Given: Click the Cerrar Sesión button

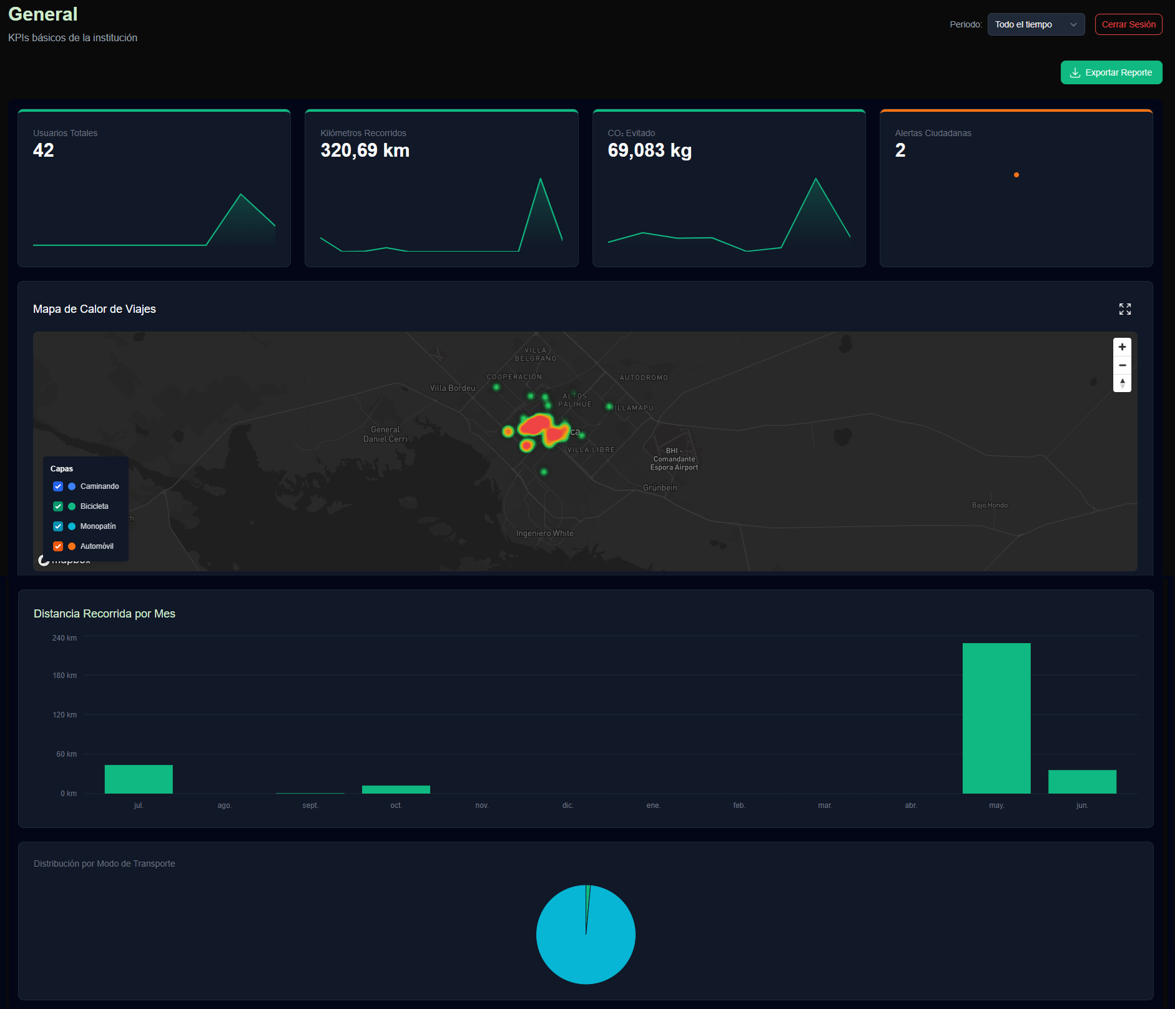Looking at the screenshot, I should [1128, 24].
